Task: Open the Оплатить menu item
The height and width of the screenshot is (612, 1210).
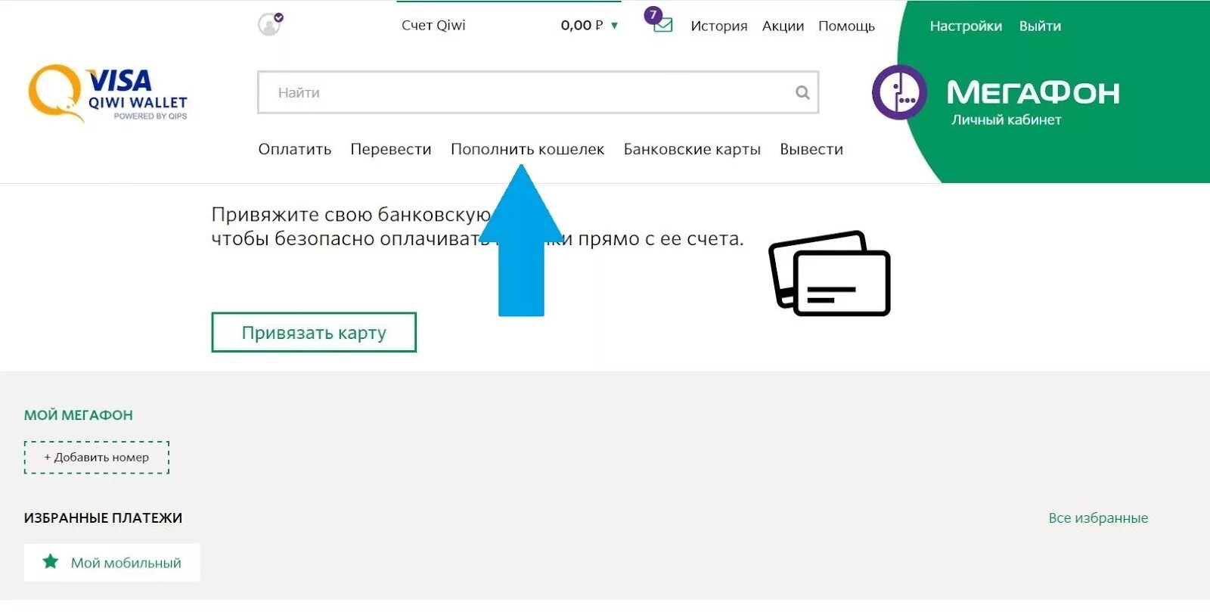Action: coord(295,149)
